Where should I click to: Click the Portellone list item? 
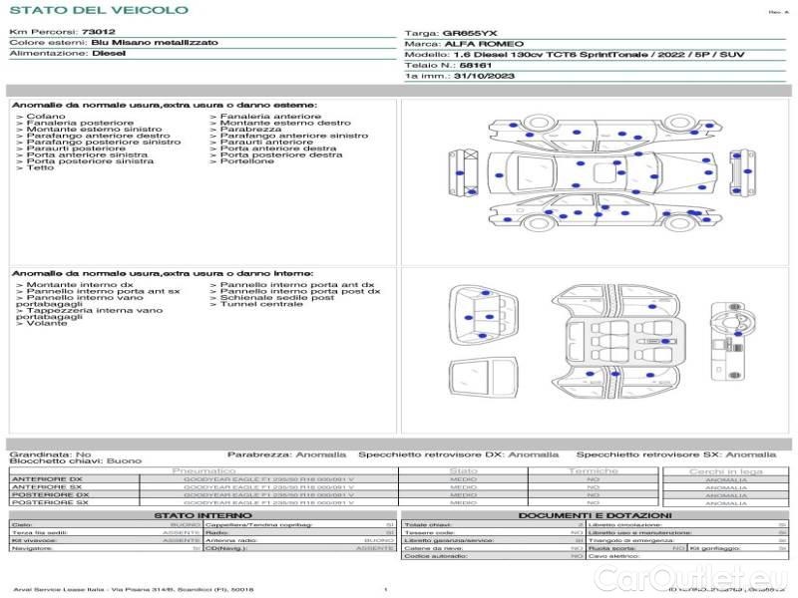[x=246, y=161]
